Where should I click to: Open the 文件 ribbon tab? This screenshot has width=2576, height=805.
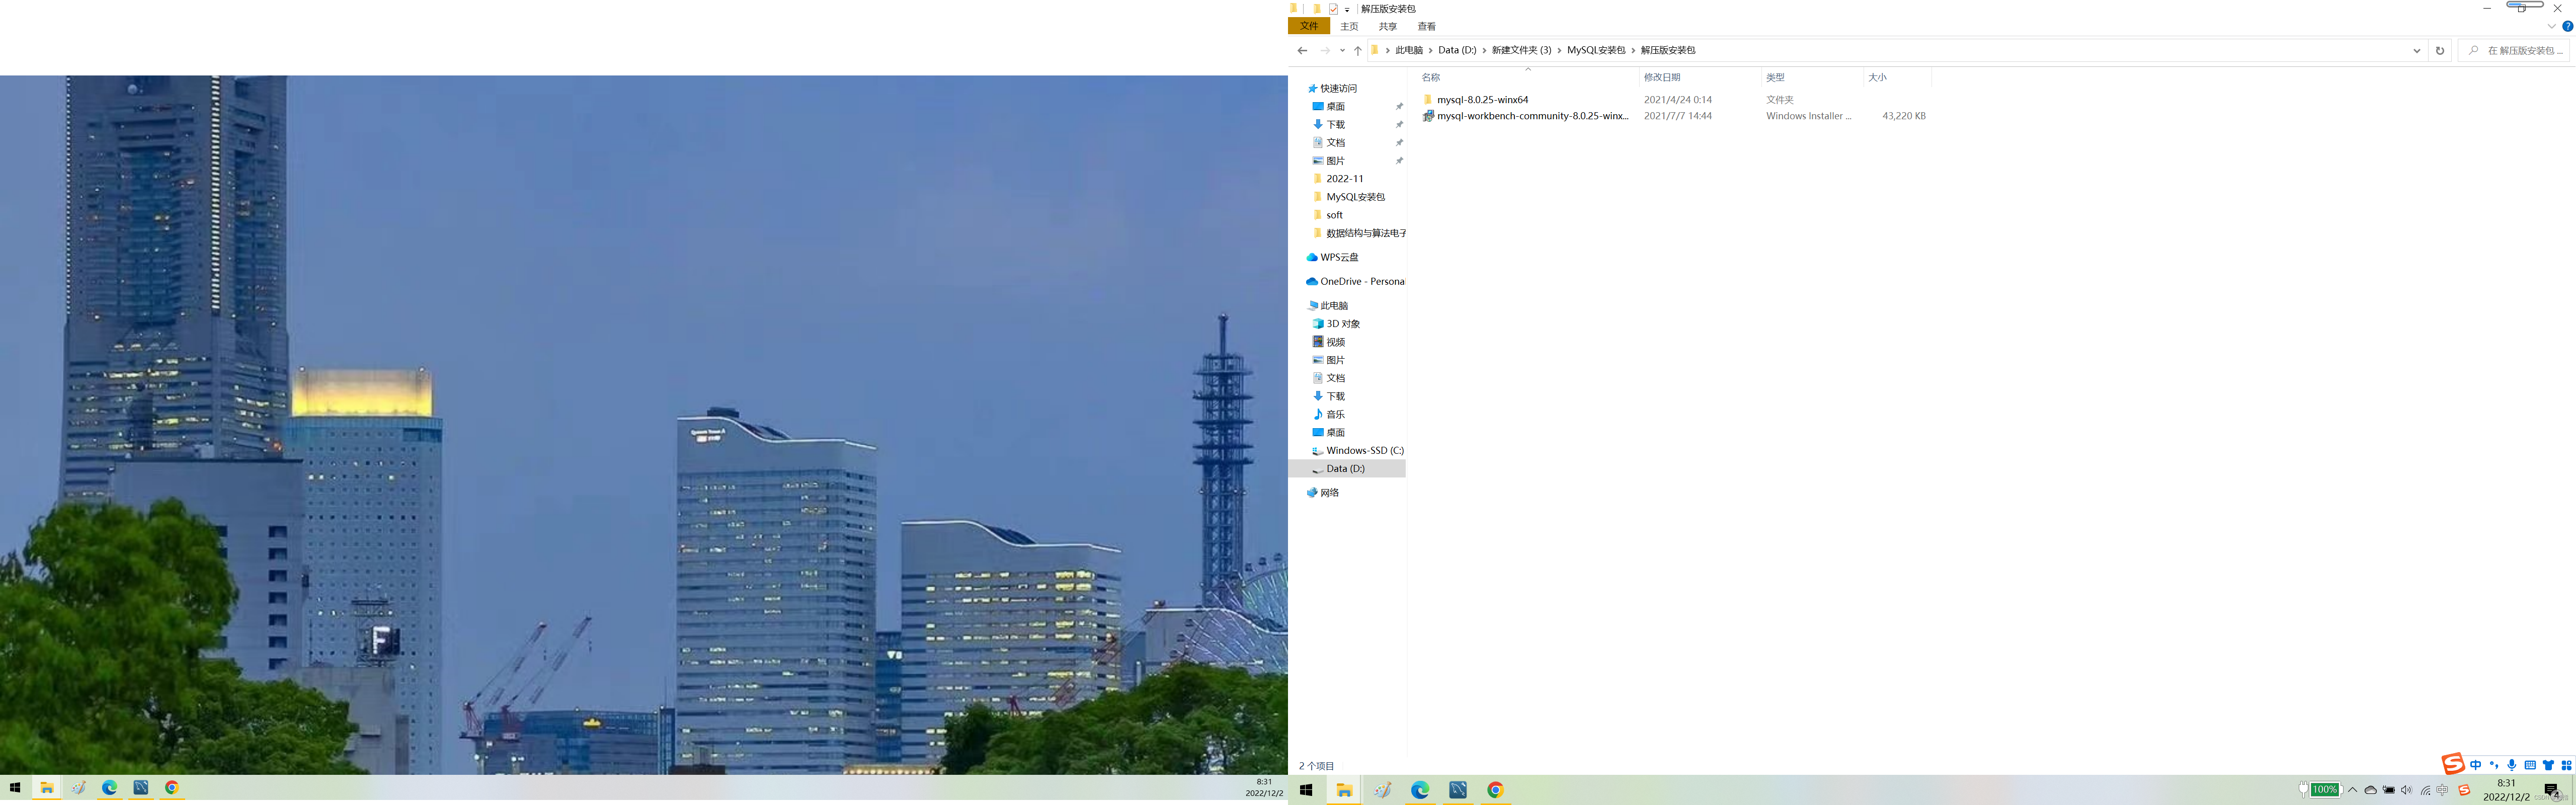(x=1308, y=26)
